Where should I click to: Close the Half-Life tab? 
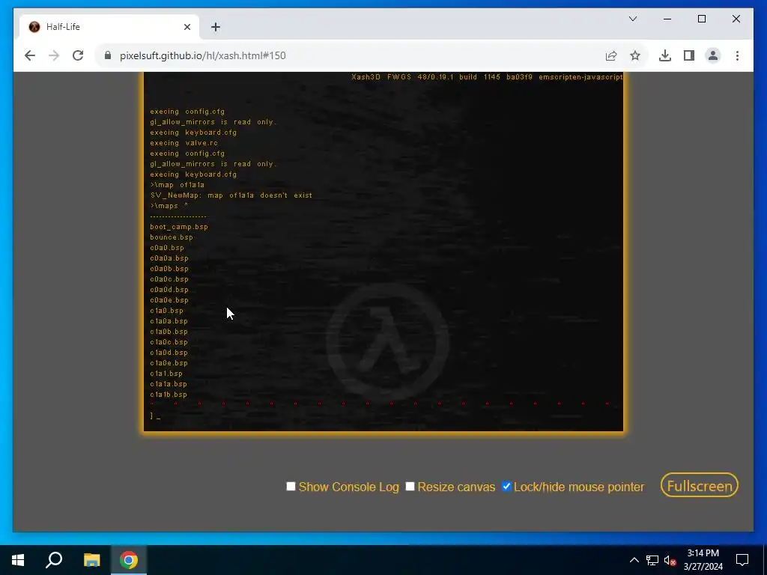(x=187, y=27)
